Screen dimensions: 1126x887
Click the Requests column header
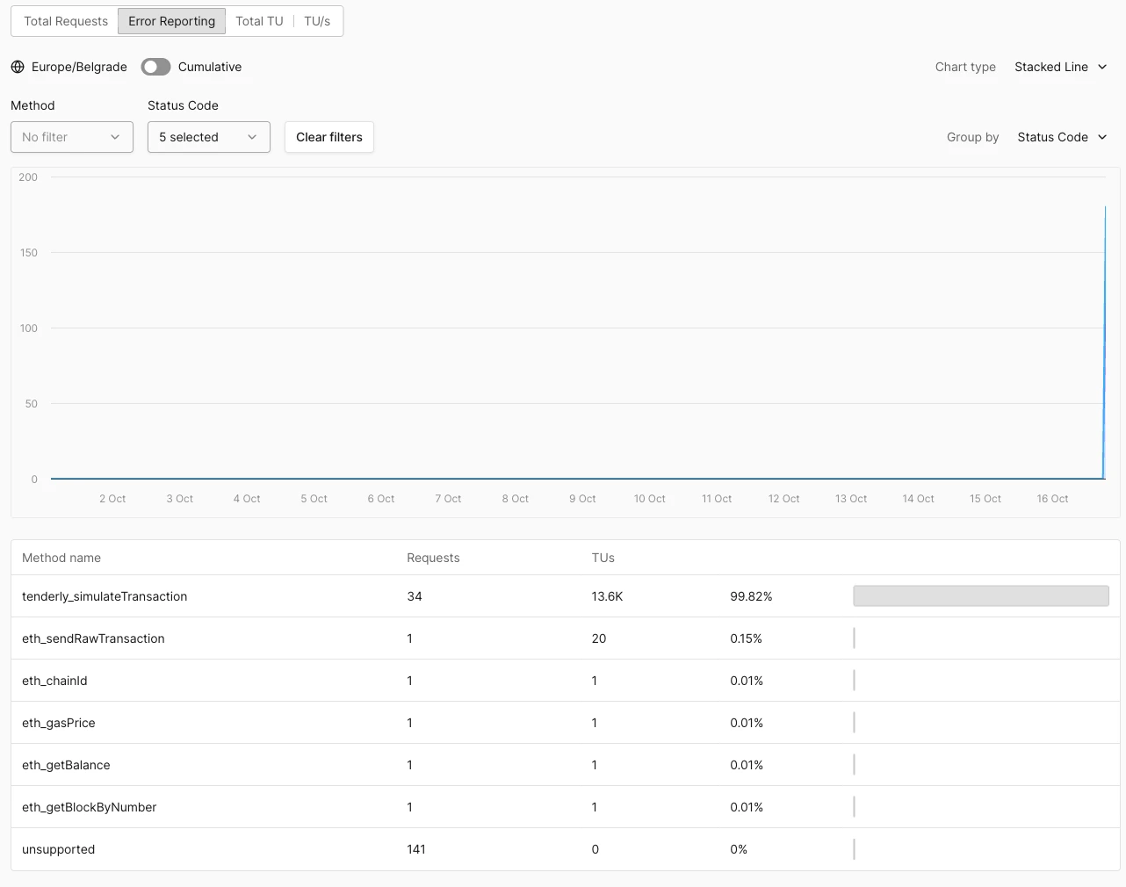coord(433,558)
